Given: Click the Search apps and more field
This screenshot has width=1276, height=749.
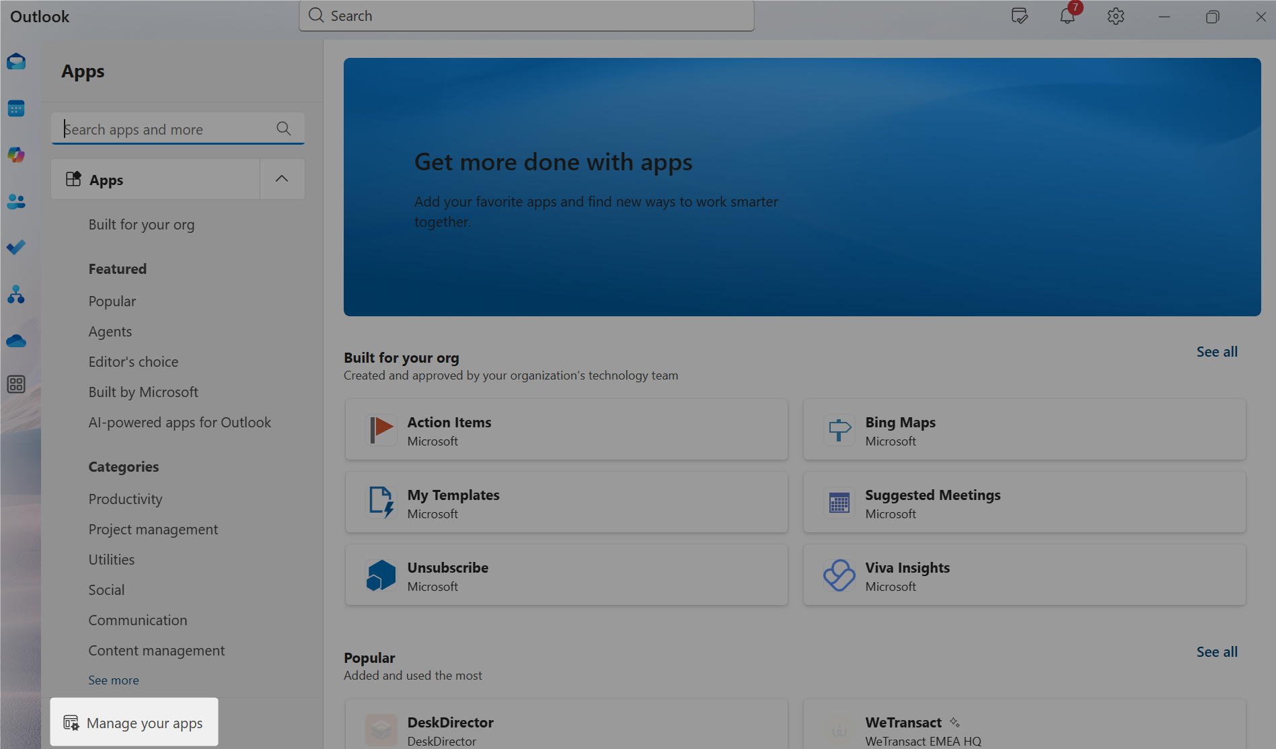Looking at the screenshot, I should (x=178, y=129).
